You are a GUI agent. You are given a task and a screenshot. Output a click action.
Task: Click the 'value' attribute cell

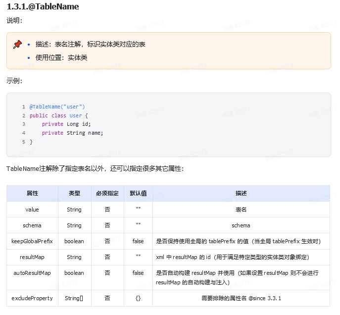click(32, 210)
